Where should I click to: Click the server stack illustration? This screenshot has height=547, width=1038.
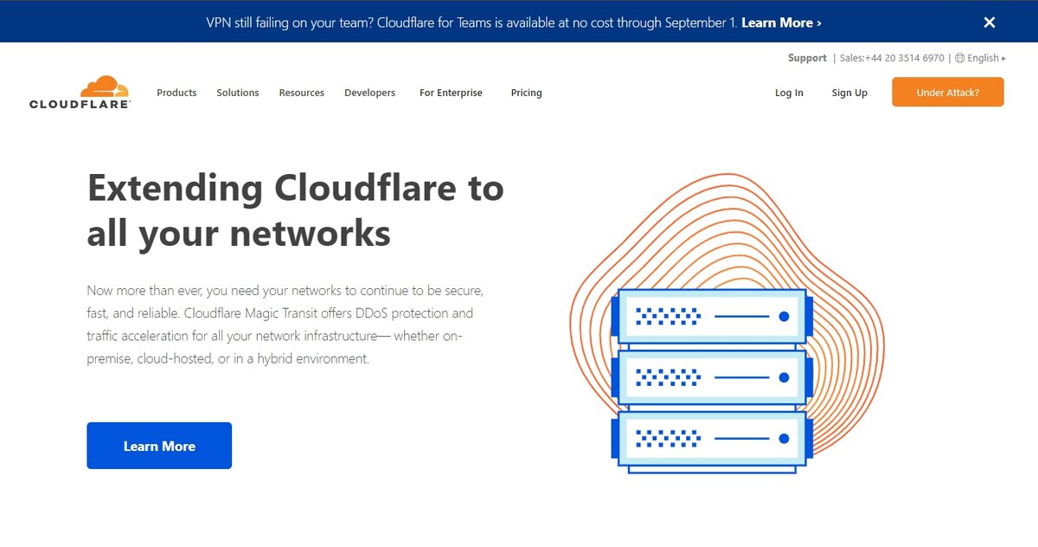711,376
